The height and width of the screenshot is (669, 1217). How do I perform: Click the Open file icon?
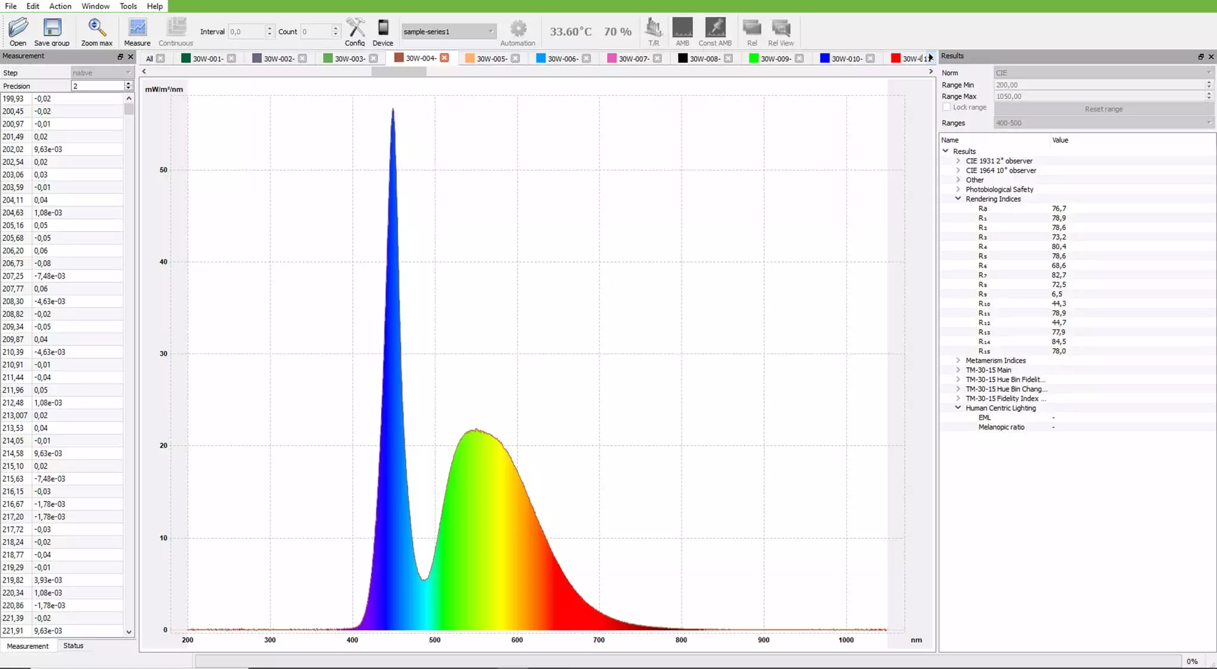pyautogui.click(x=18, y=27)
